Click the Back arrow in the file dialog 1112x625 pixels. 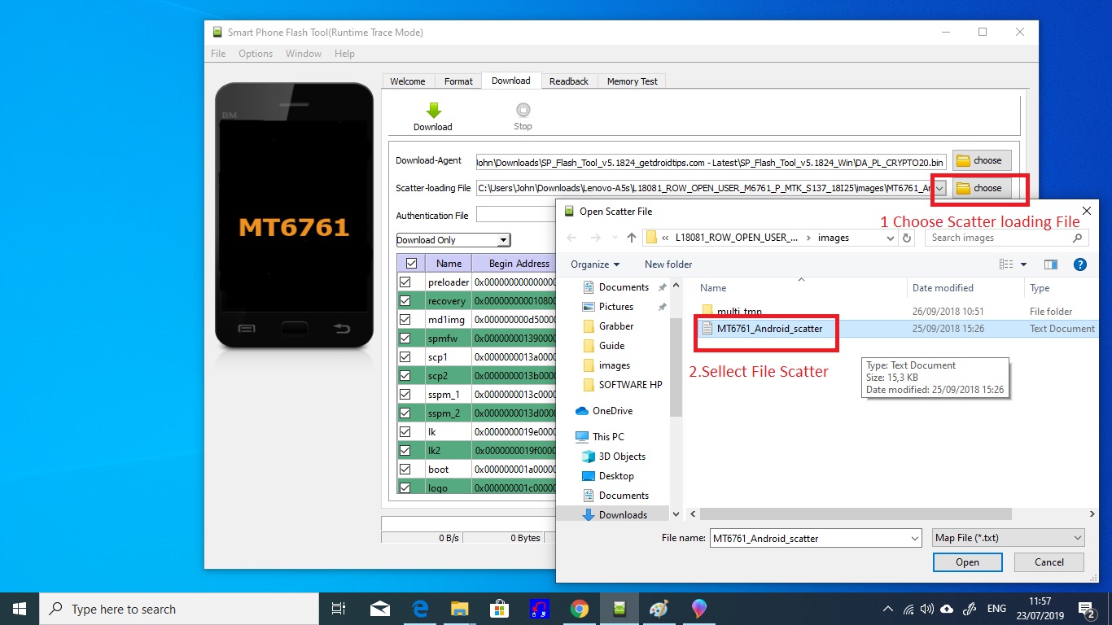click(571, 238)
